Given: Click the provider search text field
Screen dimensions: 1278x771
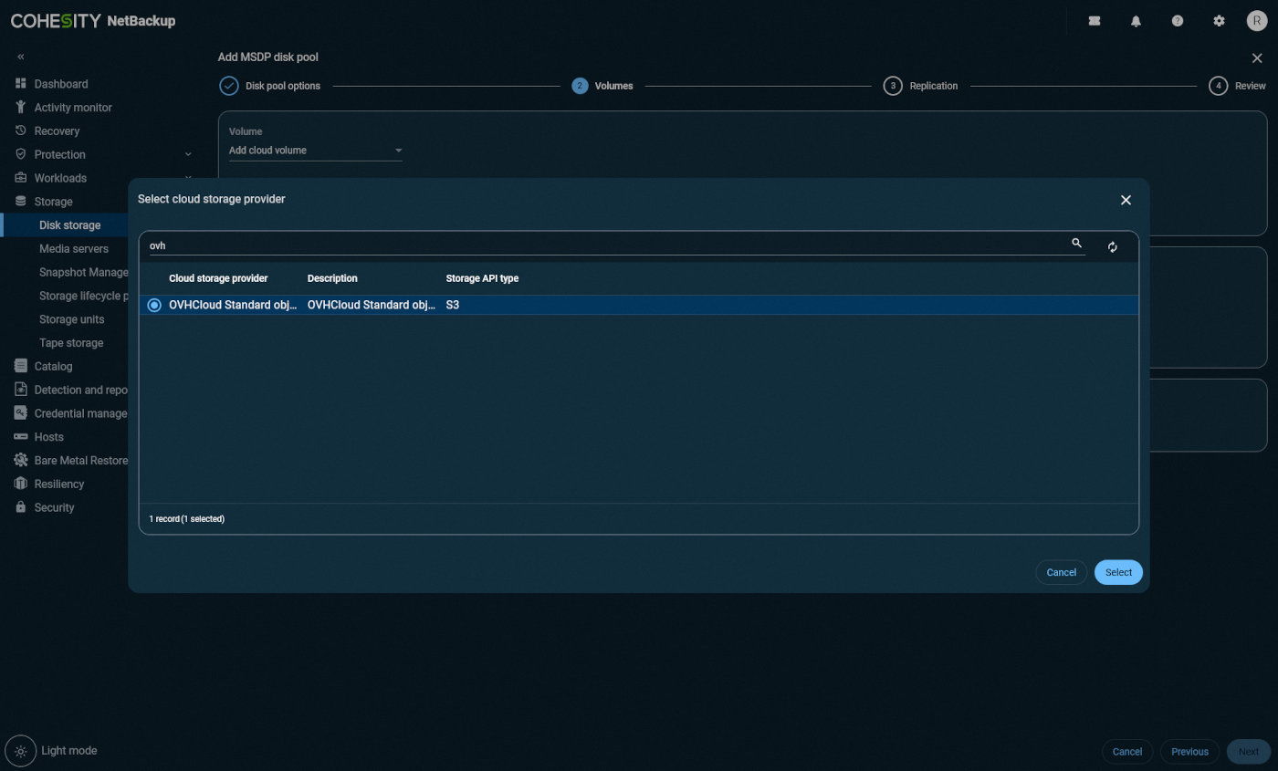Looking at the screenshot, I should (x=602, y=245).
